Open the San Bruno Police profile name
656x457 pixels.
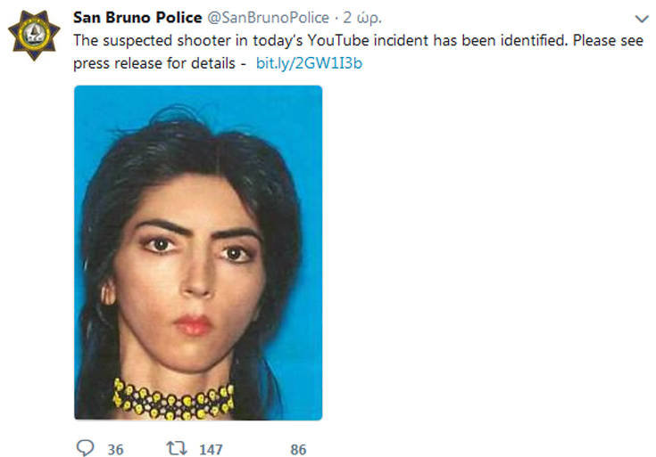[137, 18]
